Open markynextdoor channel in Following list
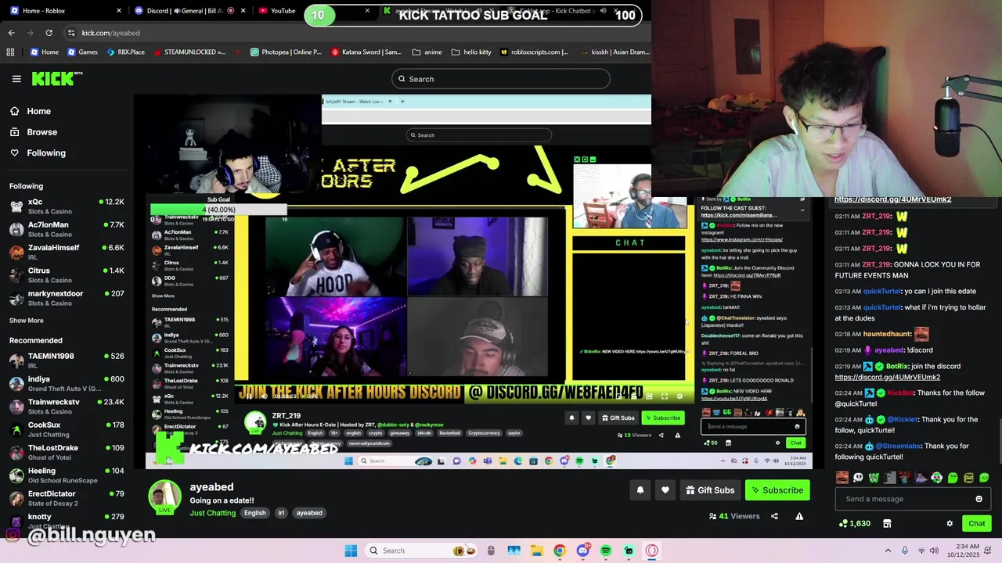The image size is (1002, 563). (67, 298)
